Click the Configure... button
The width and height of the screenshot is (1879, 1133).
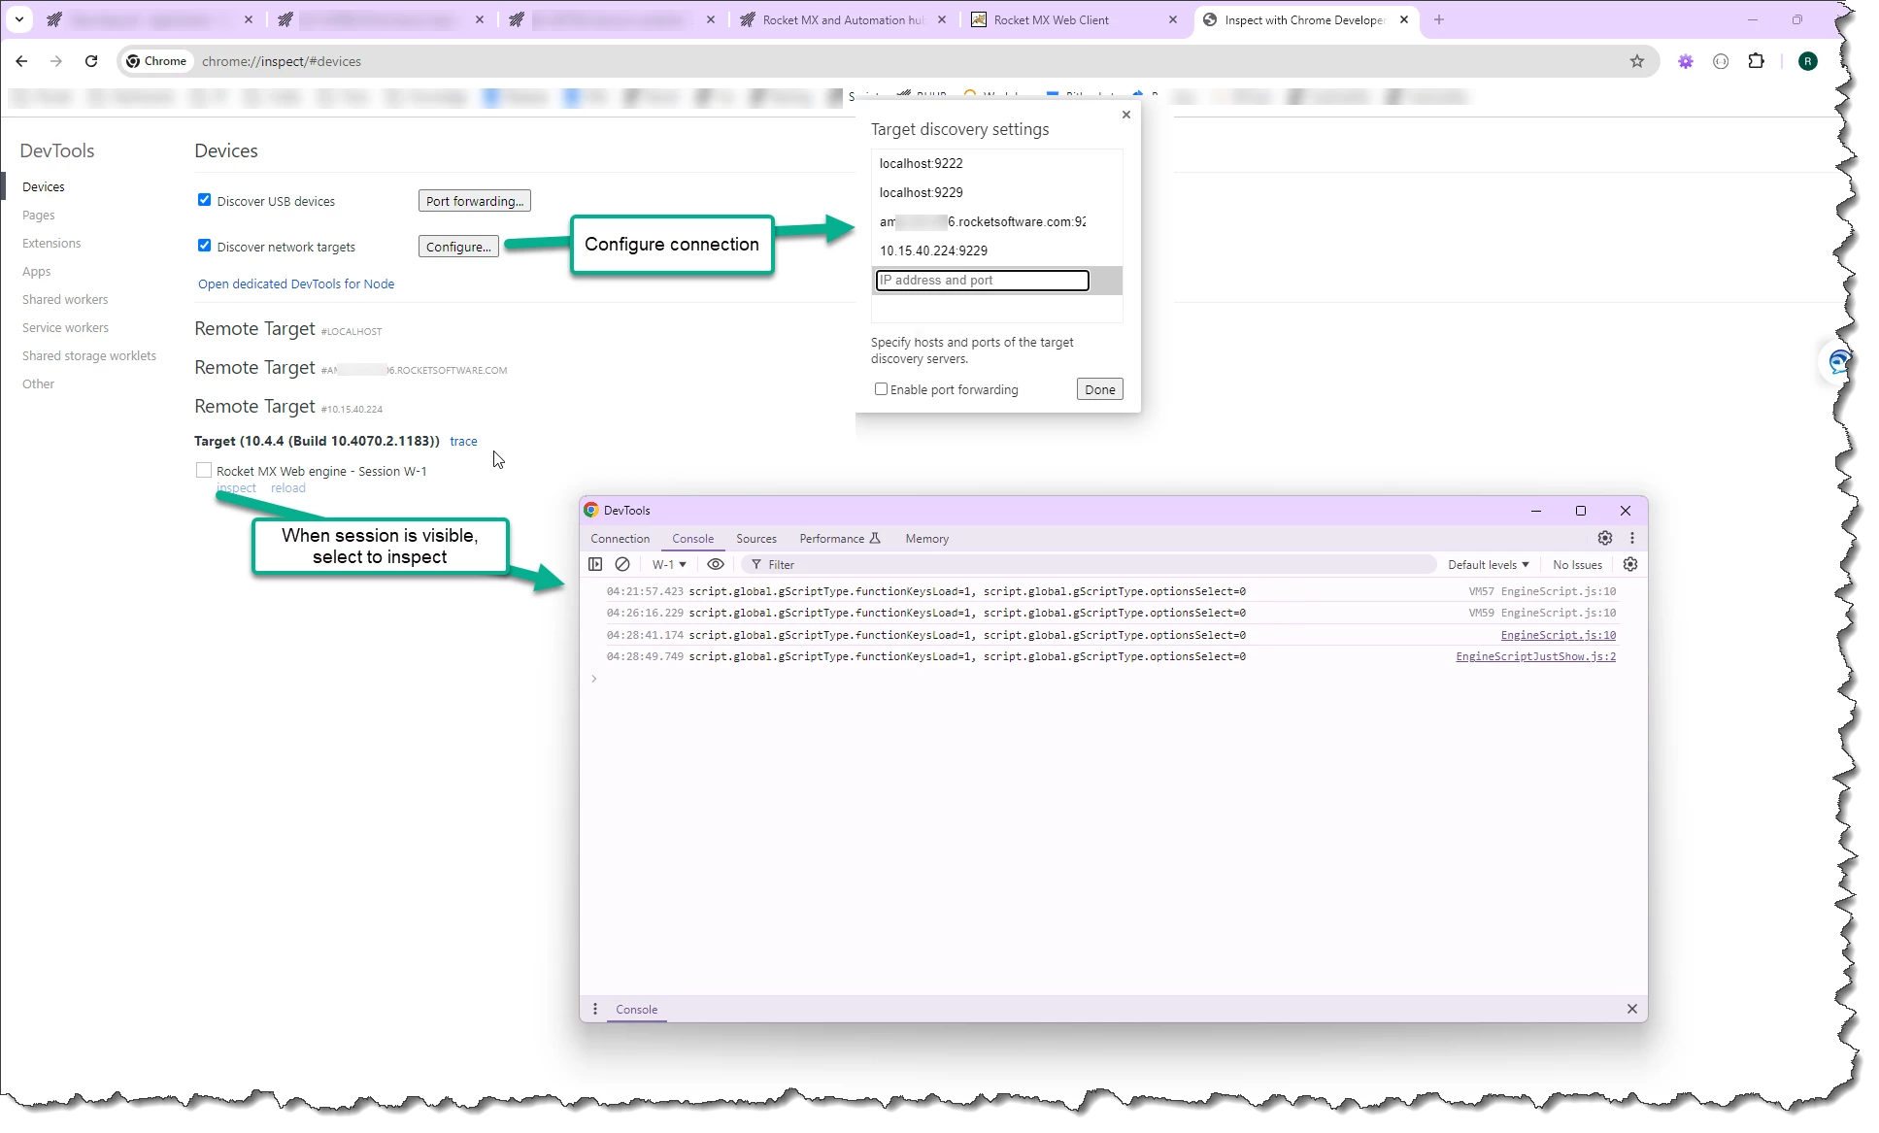click(458, 247)
